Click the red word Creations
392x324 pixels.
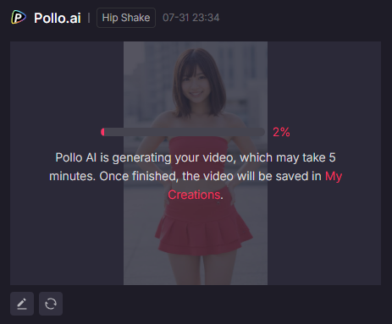coord(194,195)
